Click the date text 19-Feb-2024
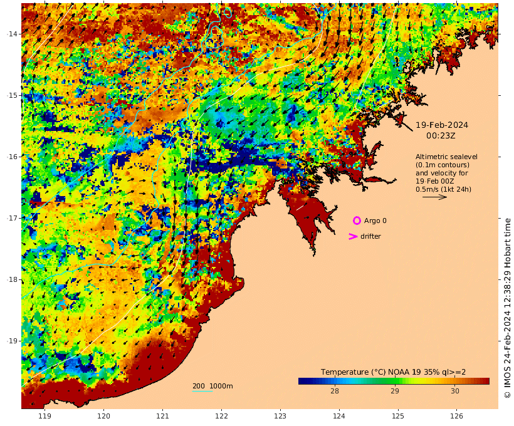This screenshot has height=426, width=514. pyautogui.click(x=442, y=125)
